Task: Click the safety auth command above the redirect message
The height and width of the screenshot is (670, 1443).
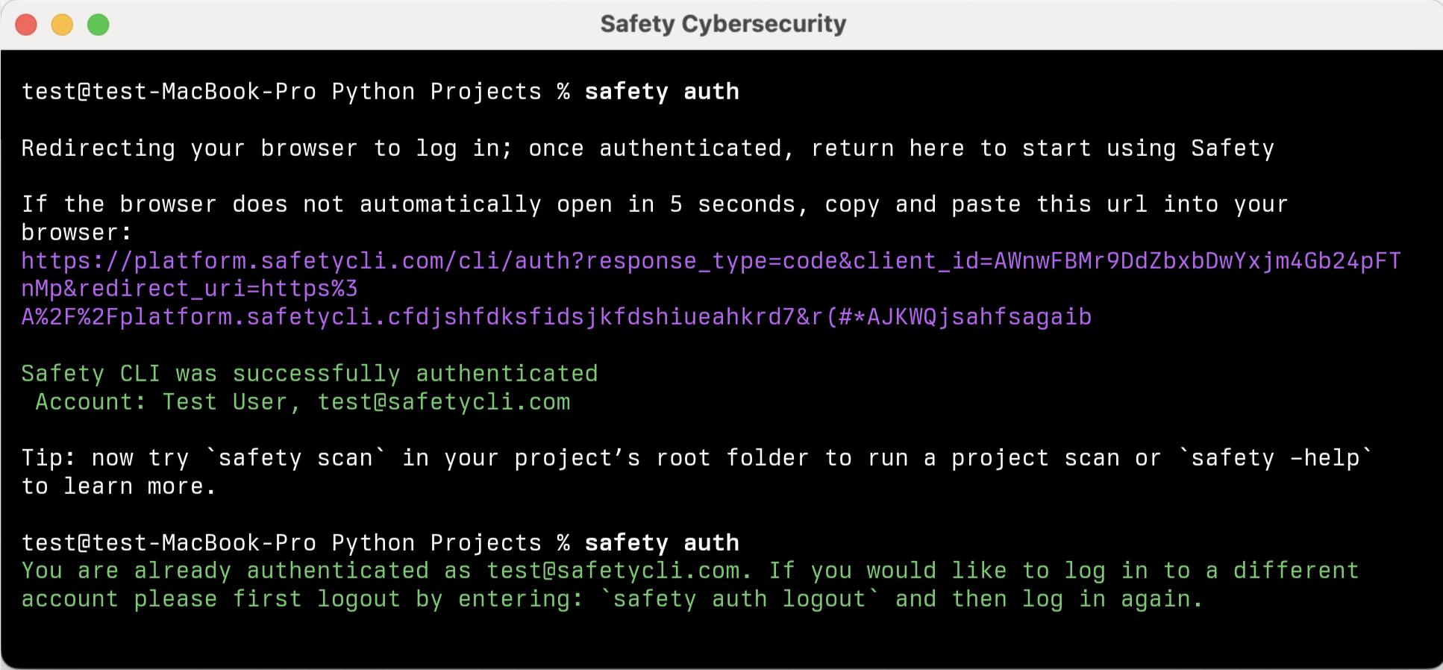Action: click(662, 92)
